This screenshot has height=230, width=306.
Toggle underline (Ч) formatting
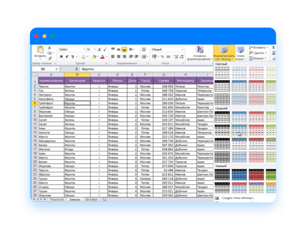point(73,57)
